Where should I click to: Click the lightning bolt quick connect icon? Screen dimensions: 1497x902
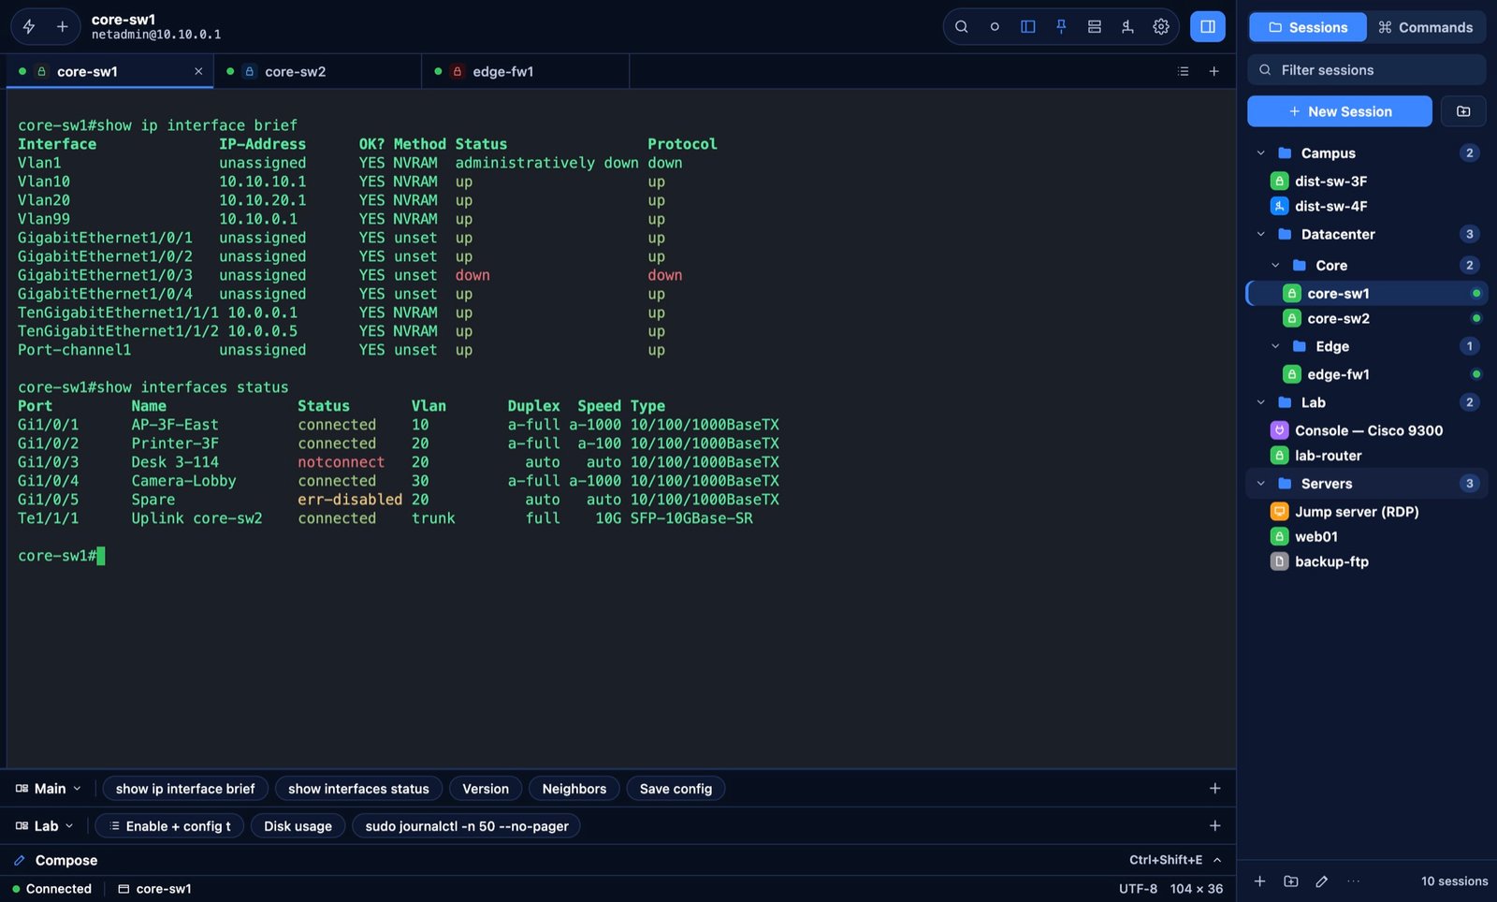(x=29, y=27)
